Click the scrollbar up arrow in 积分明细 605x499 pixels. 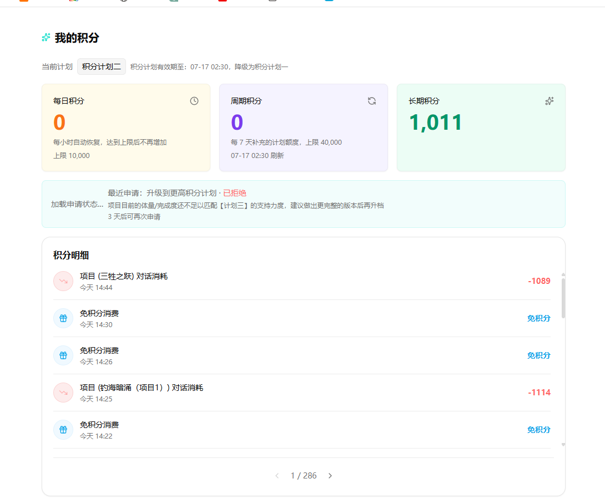(563, 274)
